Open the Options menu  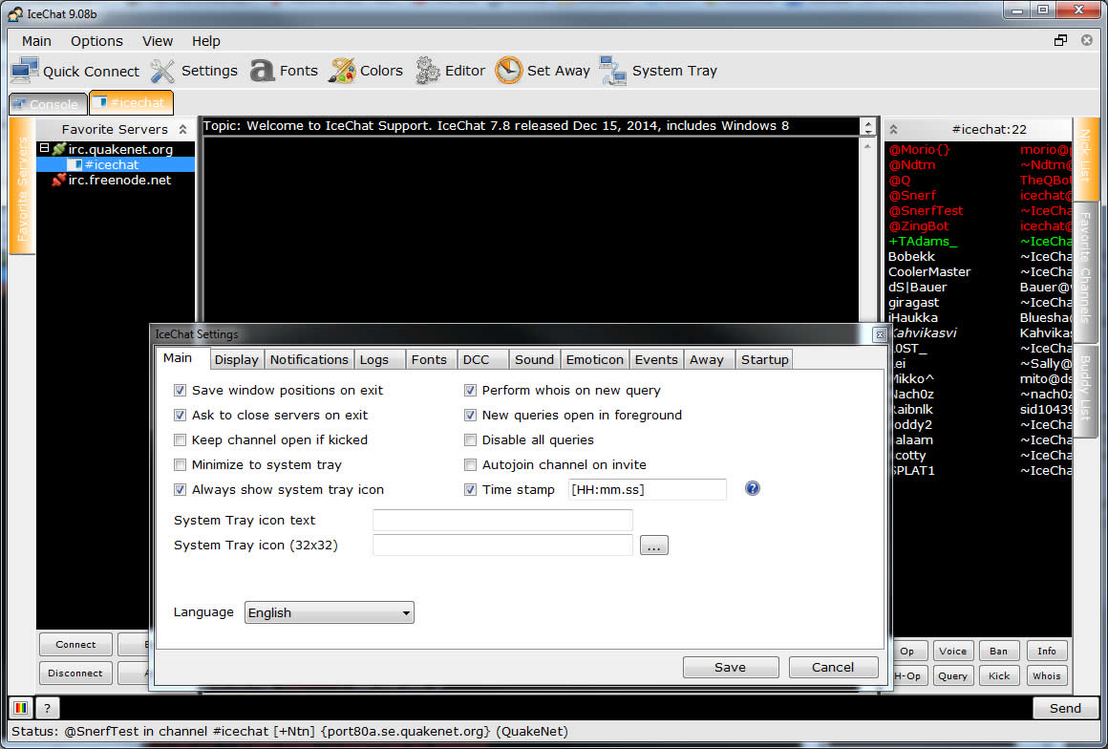click(96, 41)
